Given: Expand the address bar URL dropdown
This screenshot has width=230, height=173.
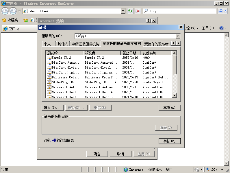Looking at the screenshot, I should coord(123,11).
